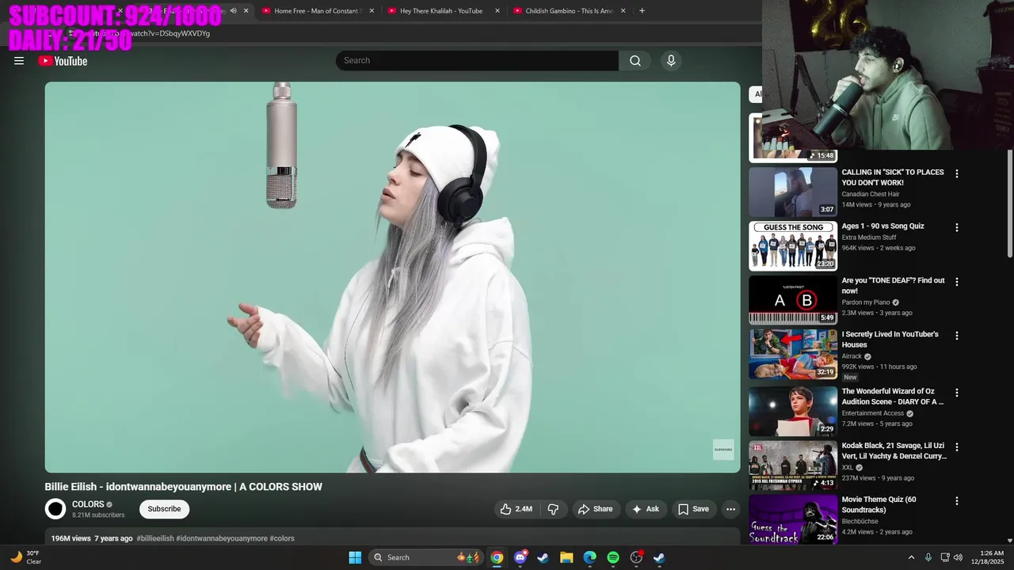Viewport: 1014px width, 570px height.
Task: Open options menu for Wonderful Wizard of Oz video
Action: [956, 393]
